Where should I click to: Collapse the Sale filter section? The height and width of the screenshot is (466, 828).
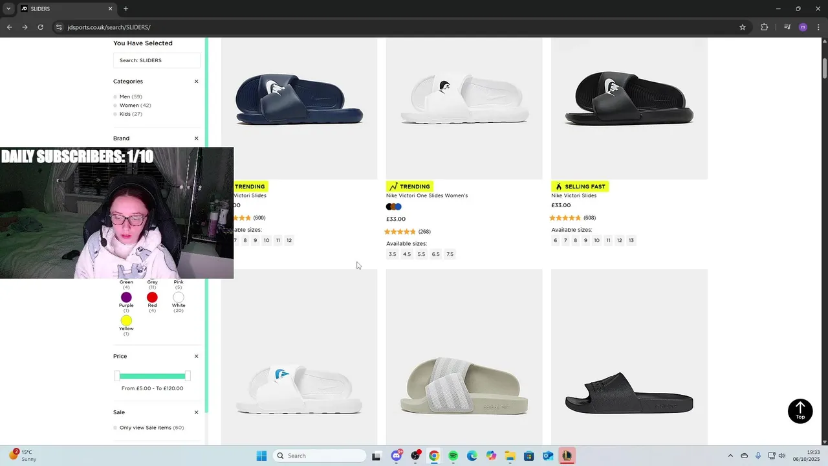tap(196, 412)
